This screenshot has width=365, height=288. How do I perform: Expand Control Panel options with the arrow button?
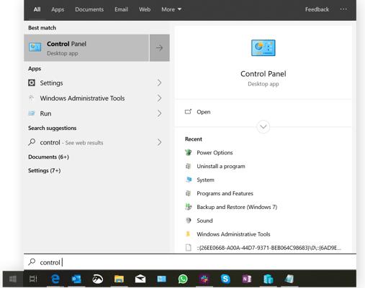click(160, 48)
